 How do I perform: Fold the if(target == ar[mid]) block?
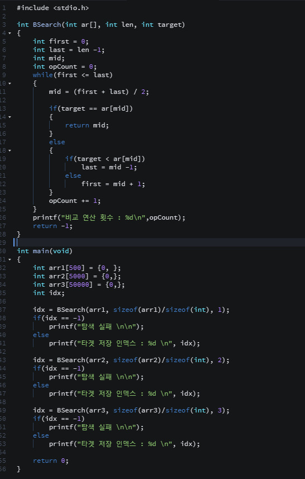9,117
